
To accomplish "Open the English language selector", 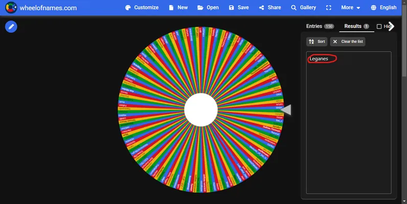I will 383,8.
